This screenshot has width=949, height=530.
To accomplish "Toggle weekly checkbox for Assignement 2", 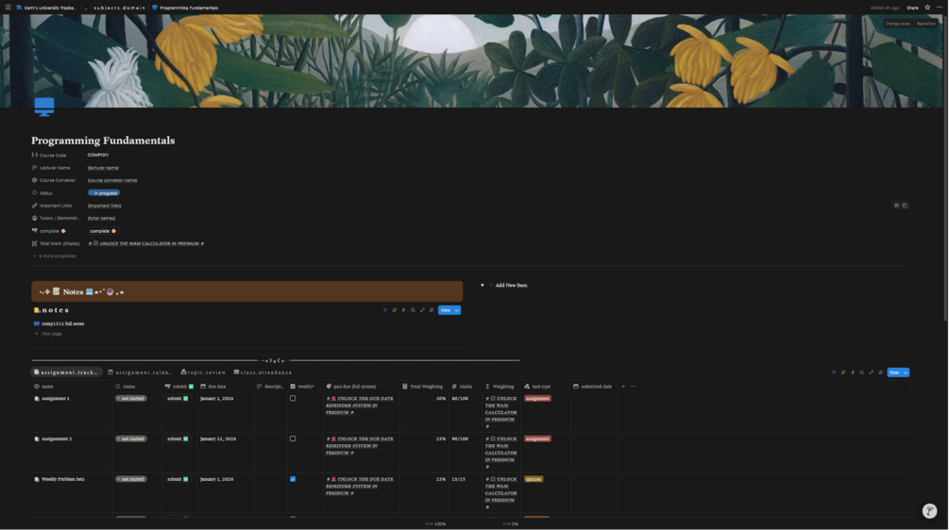I will click(293, 439).
